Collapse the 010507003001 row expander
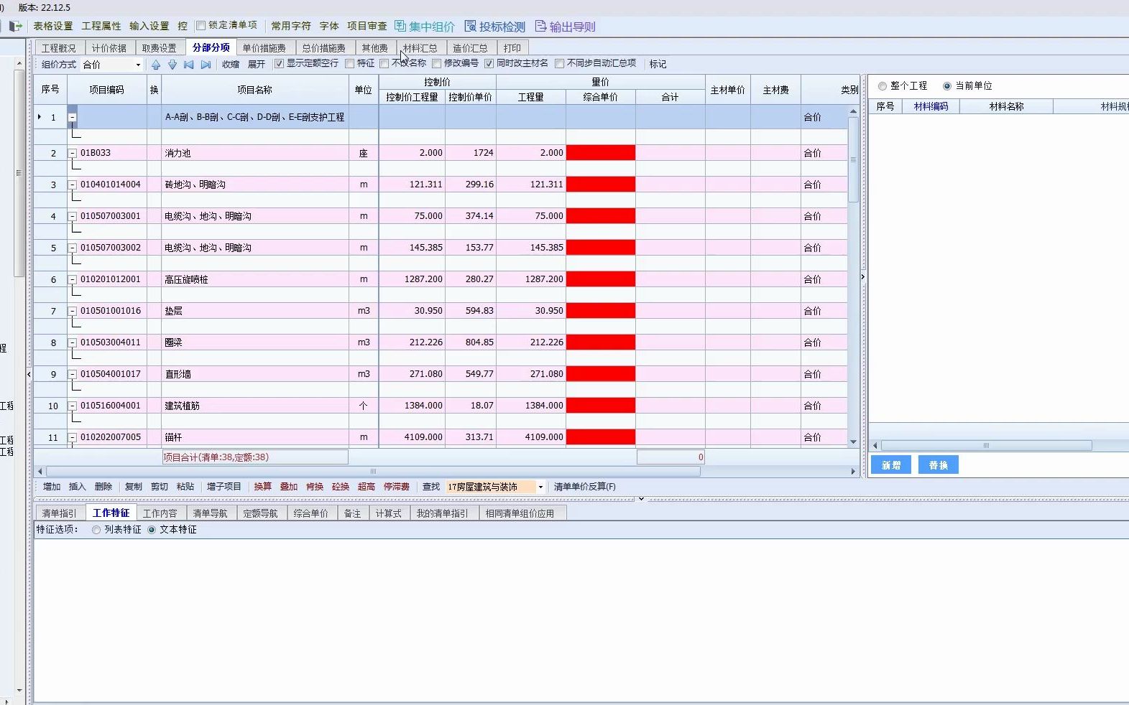 [73, 216]
